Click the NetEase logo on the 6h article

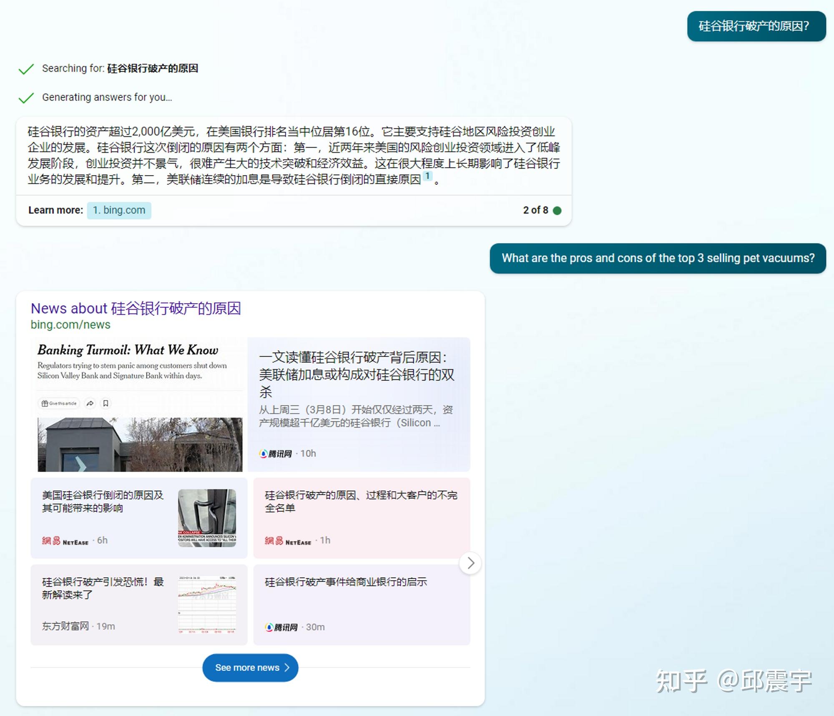pyautogui.click(x=65, y=541)
